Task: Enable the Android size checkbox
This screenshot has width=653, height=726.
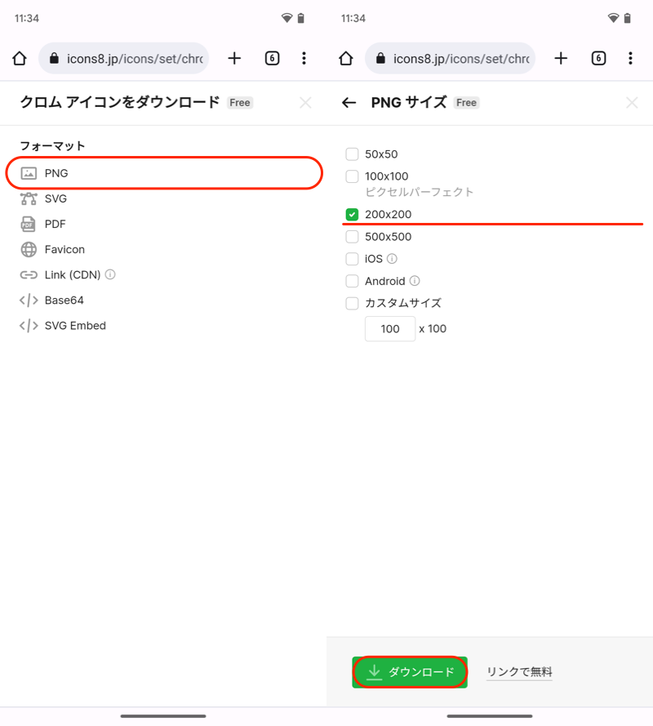Action: (352, 281)
